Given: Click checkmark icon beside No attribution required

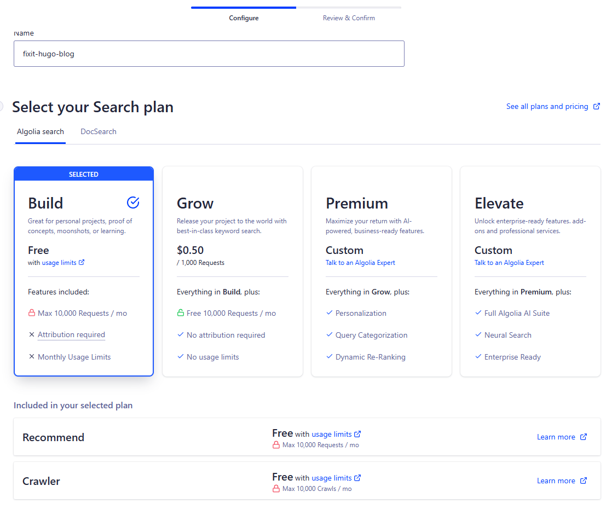Looking at the screenshot, I should [180, 334].
